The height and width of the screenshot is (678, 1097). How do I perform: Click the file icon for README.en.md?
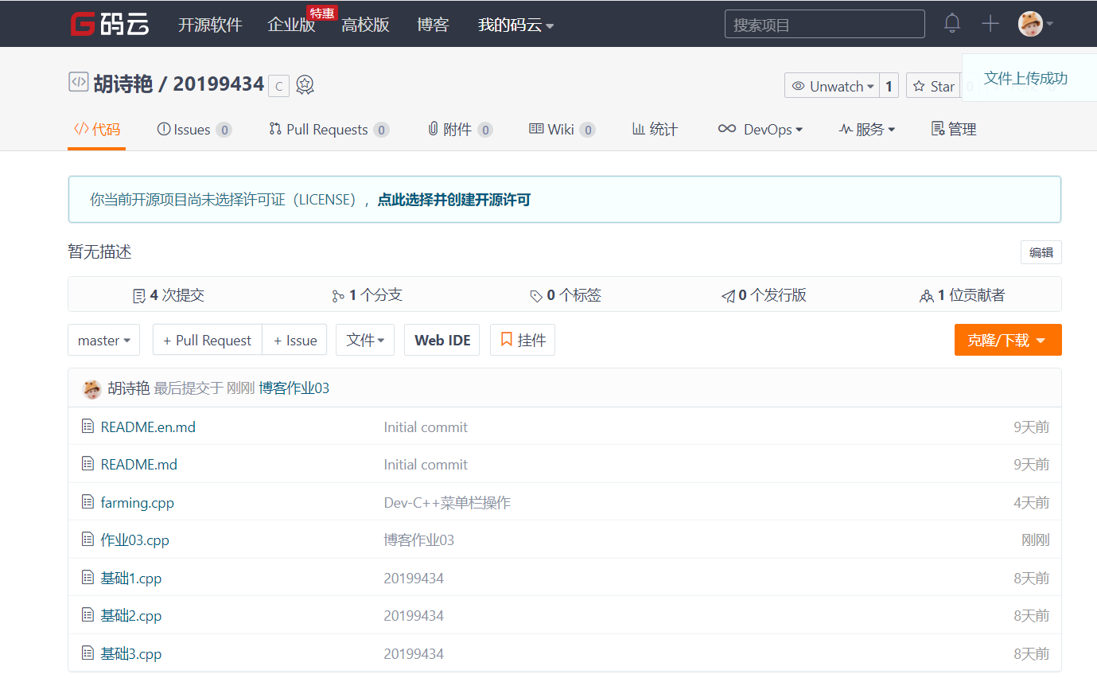88,427
